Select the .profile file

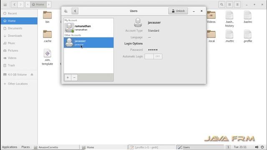click(247, 36)
